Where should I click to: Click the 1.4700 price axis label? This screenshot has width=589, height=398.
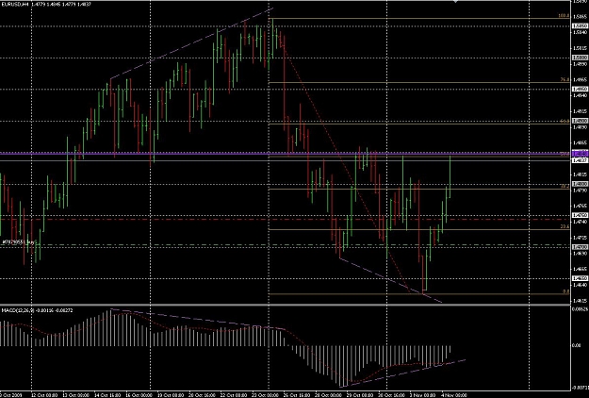[580, 247]
